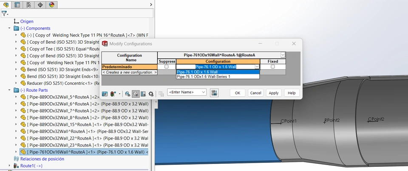Screen dimensions: 408x171
Task: Toggle hide/show custom properties icon
Action: pos(127,94)
